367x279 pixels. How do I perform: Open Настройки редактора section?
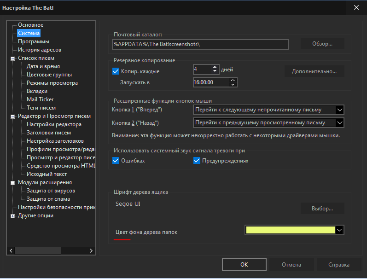(54, 124)
